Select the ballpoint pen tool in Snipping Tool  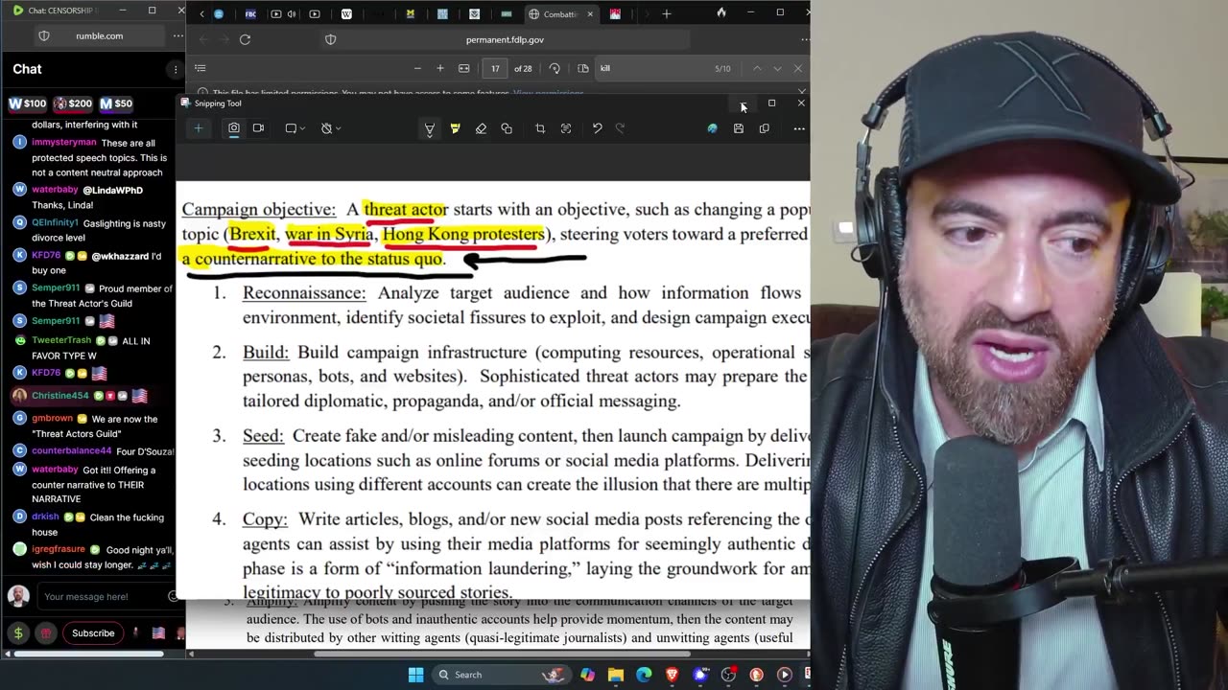pos(429,129)
